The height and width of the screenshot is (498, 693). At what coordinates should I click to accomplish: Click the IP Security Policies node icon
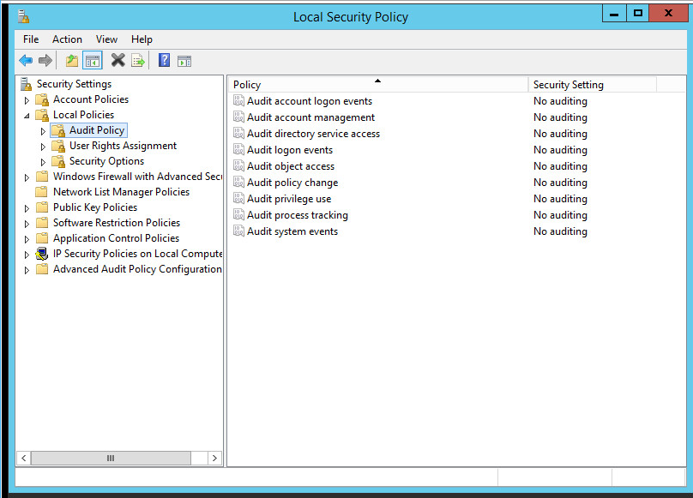[x=41, y=254]
